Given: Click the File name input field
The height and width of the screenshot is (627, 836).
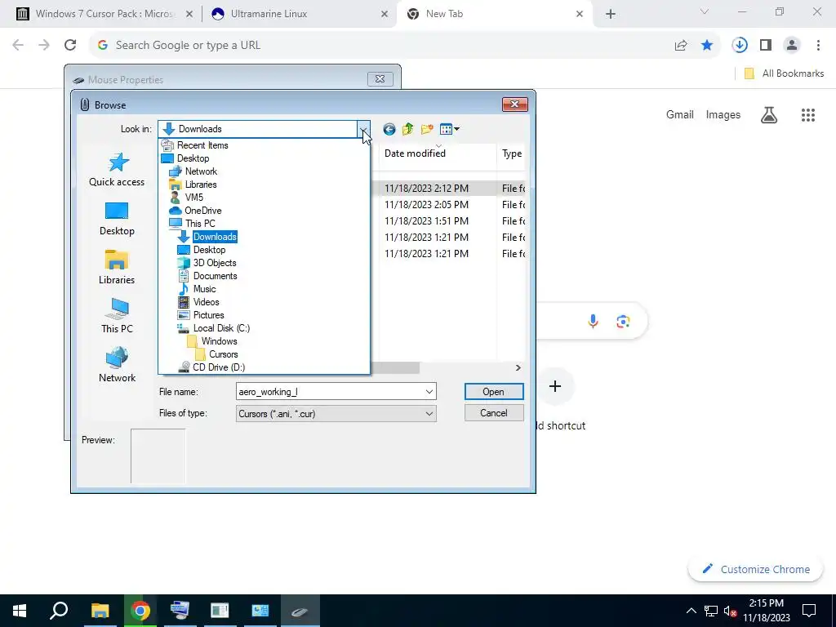Looking at the screenshot, I should pos(330,392).
